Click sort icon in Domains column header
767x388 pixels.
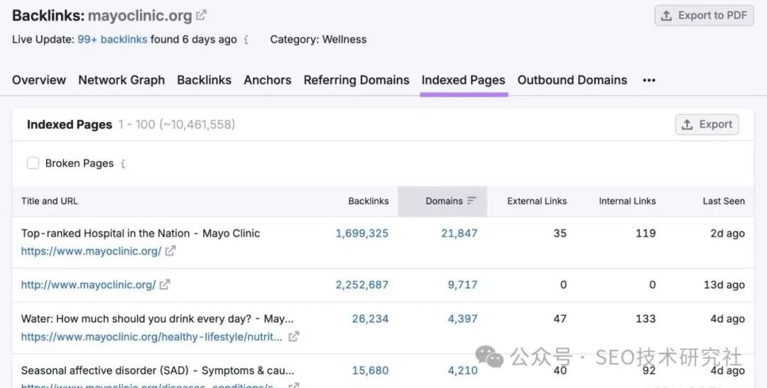point(472,201)
